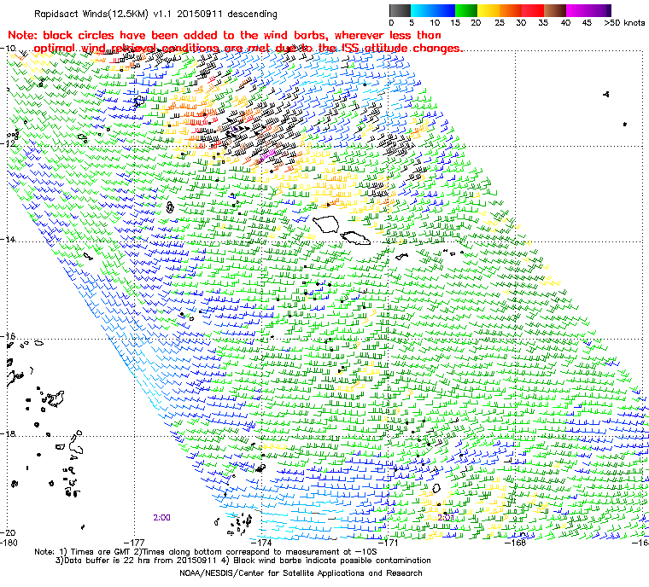Click the brown 35-40 knots legend swatch

pyautogui.click(x=555, y=10)
